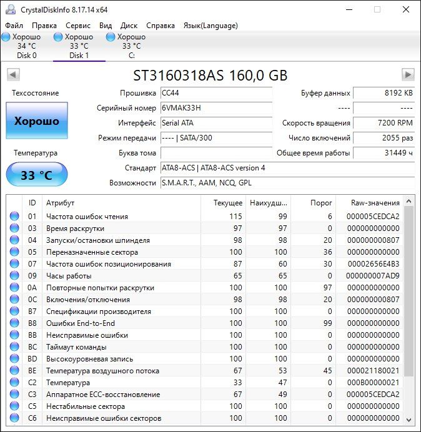Open the Сервис menu
Image resolution: width=421 pixels, height=432 pixels.
pyautogui.click(x=78, y=26)
